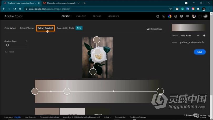
Task: Click the star badge icon in header
Action: click(158, 16)
